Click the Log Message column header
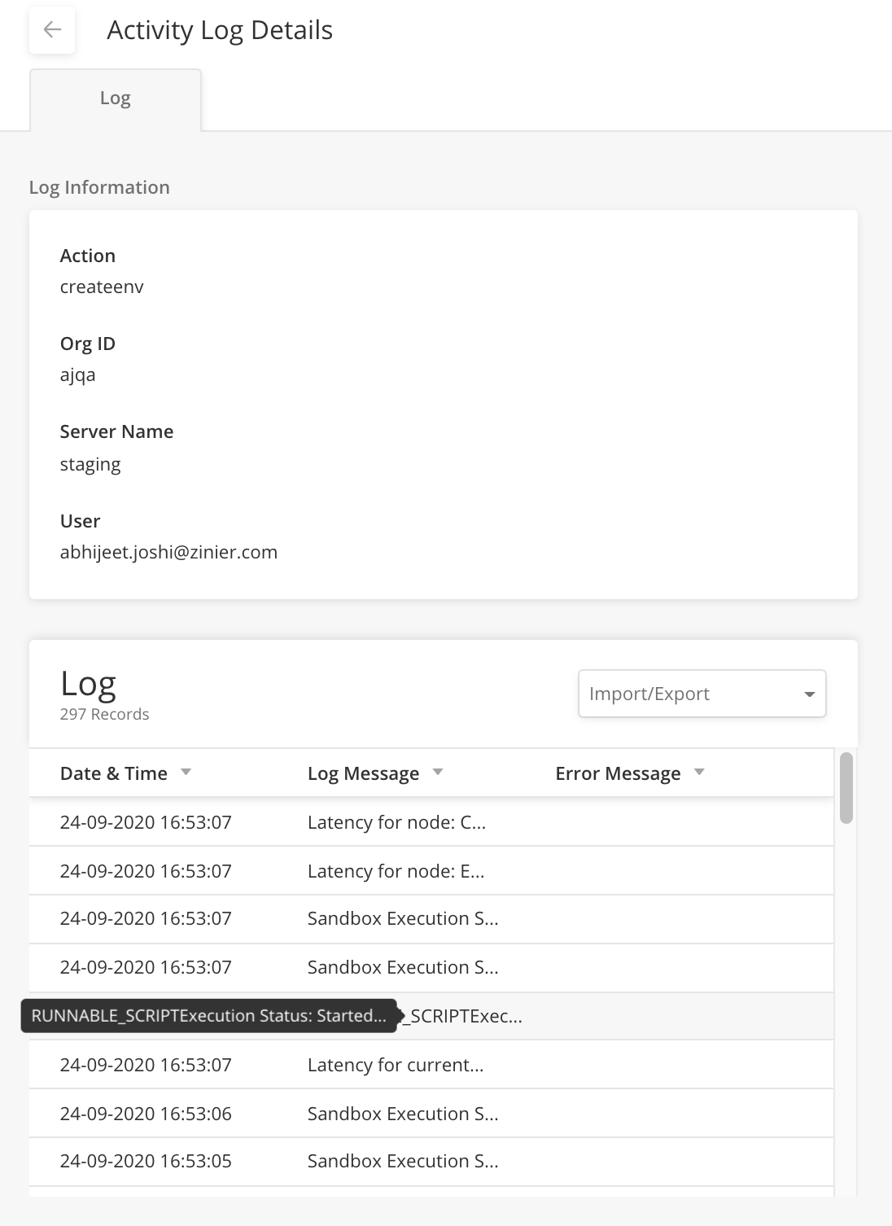 (x=363, y=773)
